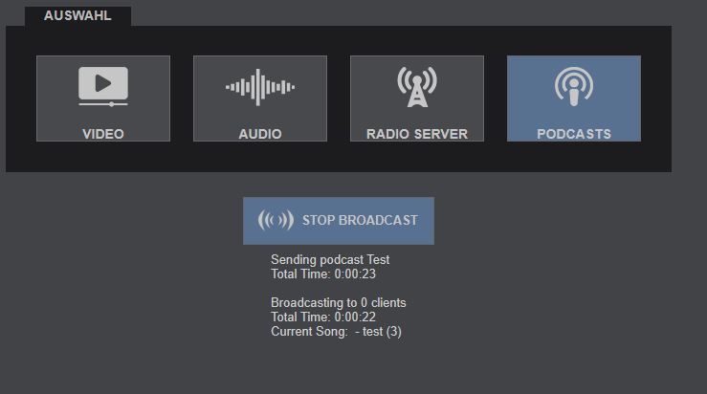Click the Stop Broadcast button
The image size is (707, 394).
pos(339,221)
